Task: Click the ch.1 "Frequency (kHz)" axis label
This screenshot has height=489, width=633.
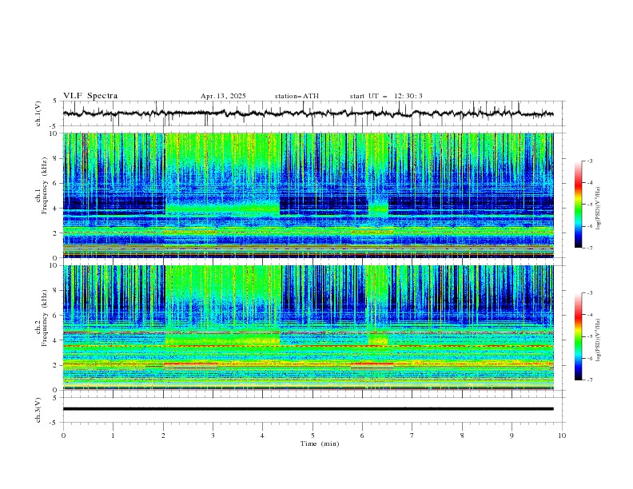Action: (45, 186)
